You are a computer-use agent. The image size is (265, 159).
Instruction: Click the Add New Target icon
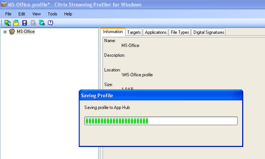42,23
